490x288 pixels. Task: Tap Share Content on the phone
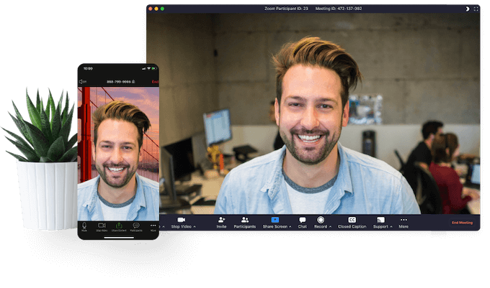(118, 226)
